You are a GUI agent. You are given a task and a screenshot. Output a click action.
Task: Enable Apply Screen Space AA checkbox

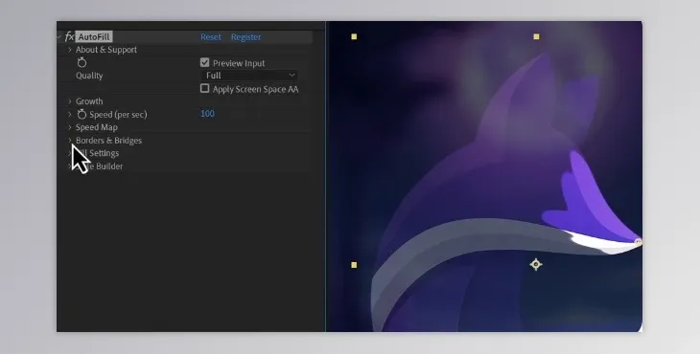[205, 89]
